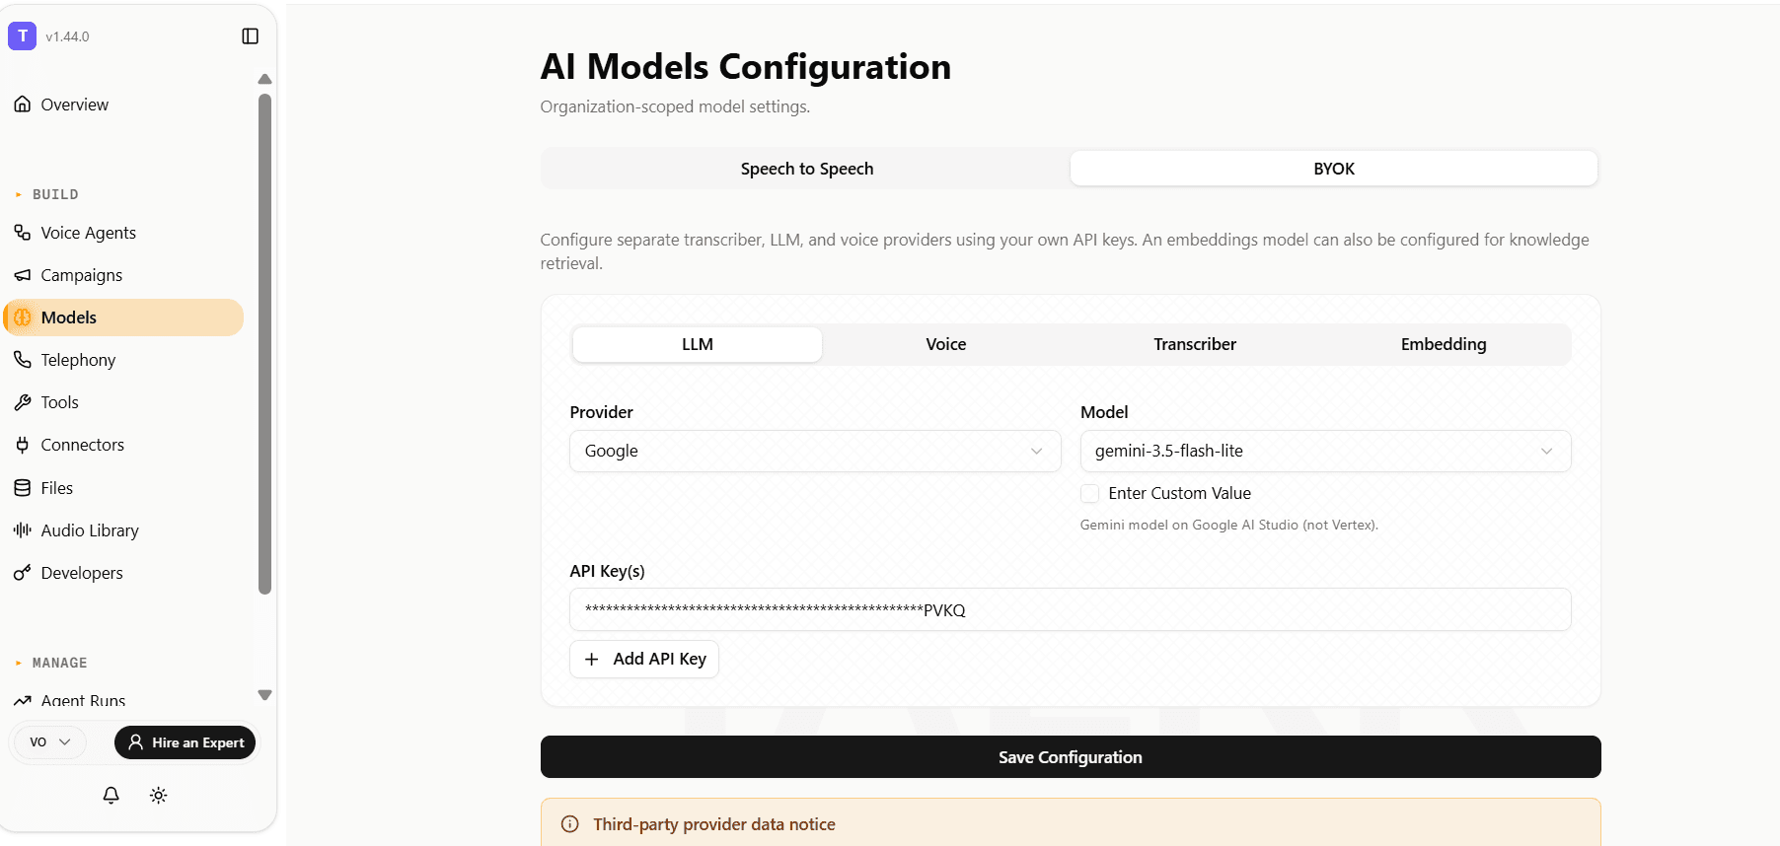
Task: Toggle theme with the sun icon
Action: coord(159,795)
